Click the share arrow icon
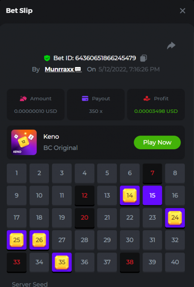 [171, 46]
